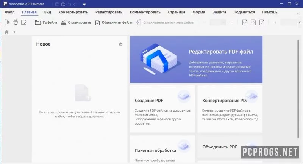Open the "Редактировать" tab
The image size is (303, 164).
(x=109, y=12)
